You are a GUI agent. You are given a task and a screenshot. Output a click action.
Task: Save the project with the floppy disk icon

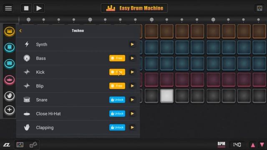(259, 8)
